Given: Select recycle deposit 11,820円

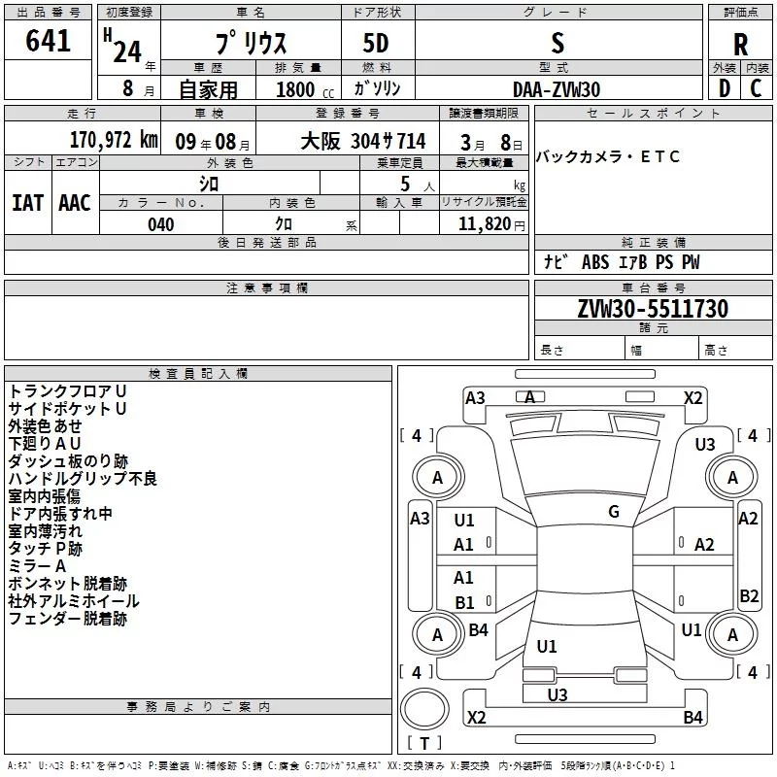Looking at the screenshot, I should click(491, 224).
